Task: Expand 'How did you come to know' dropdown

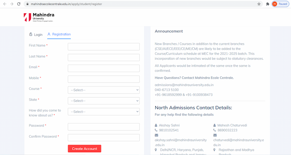Action: pos(104,112)
